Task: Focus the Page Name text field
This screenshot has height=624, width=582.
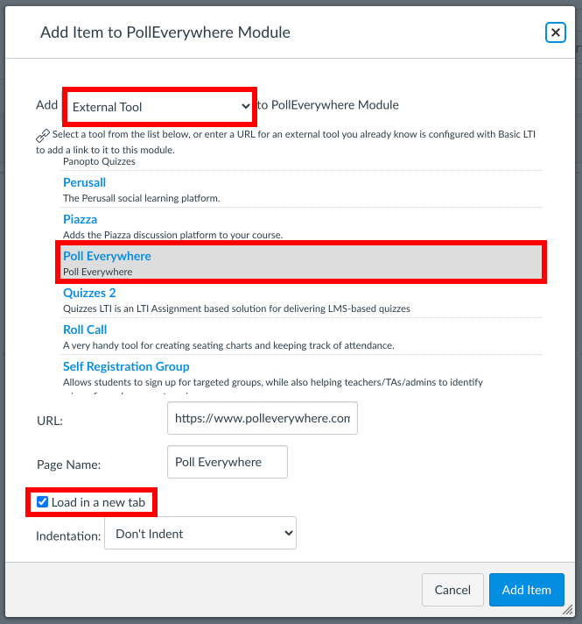Action: [x=227, y=462]
